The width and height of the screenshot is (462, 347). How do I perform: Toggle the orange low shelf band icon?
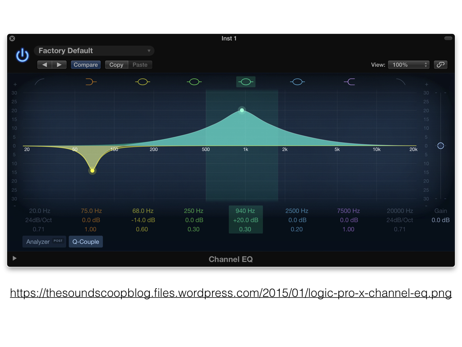[x=91, y=82]
